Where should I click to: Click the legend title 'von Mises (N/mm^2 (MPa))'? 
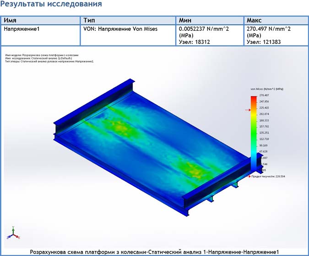(267, 89)
